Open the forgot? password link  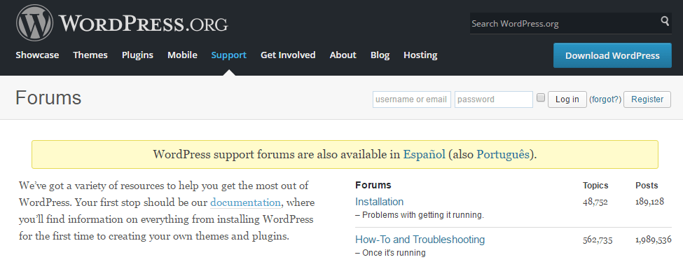point(605,99)
